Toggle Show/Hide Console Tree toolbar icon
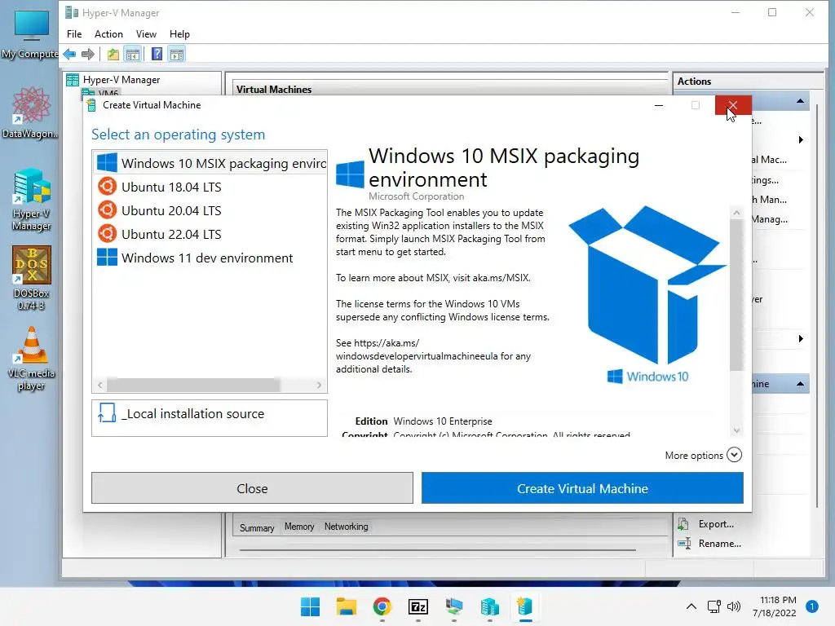Screen dimensions: 835x626 tap(133, 54)
